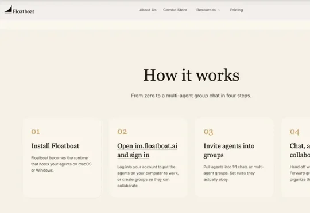Click step number 02
310x213 pixels.
[122, 132]
